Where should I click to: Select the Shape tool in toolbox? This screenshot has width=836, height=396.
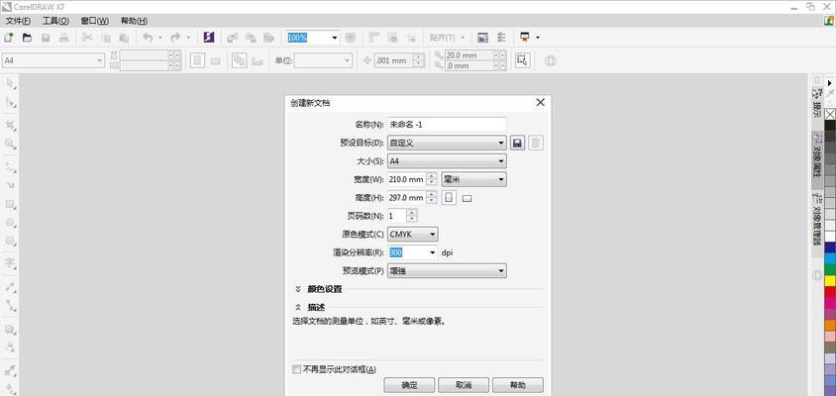click(x=11, y=102)
